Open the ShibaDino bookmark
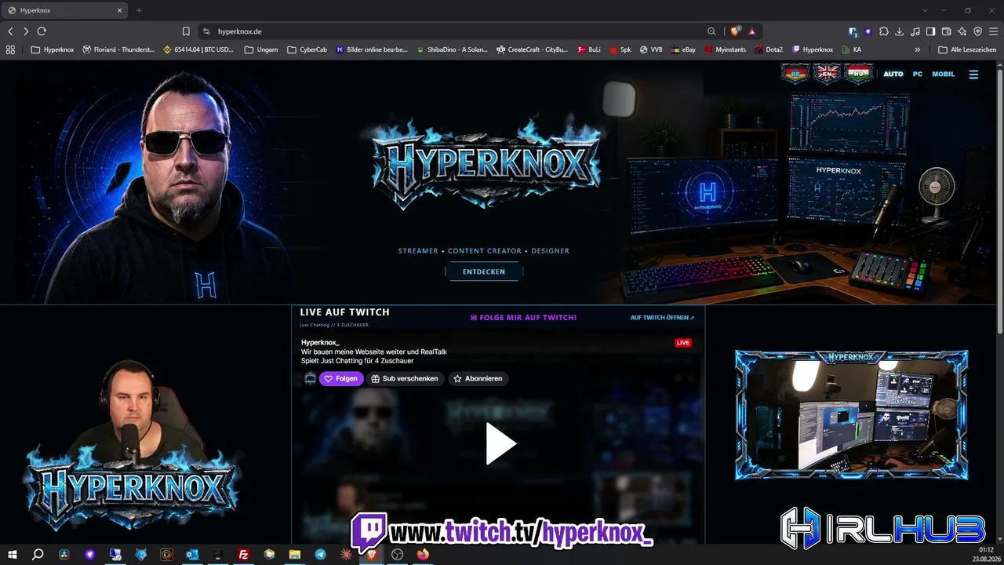This screenshot has width=1004, height=565. coord(452,49)
